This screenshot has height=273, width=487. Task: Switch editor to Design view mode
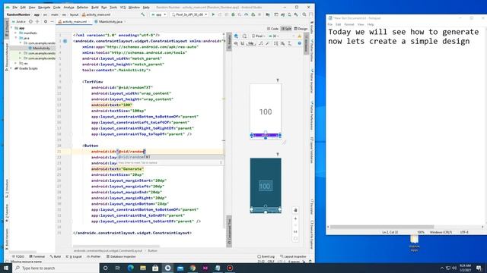(x=301, y=29)
